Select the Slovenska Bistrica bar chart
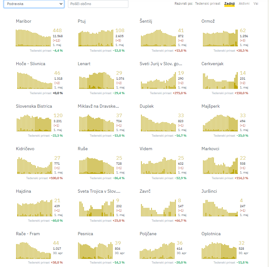Screen dimensions: 269x267 click(34, 123)
